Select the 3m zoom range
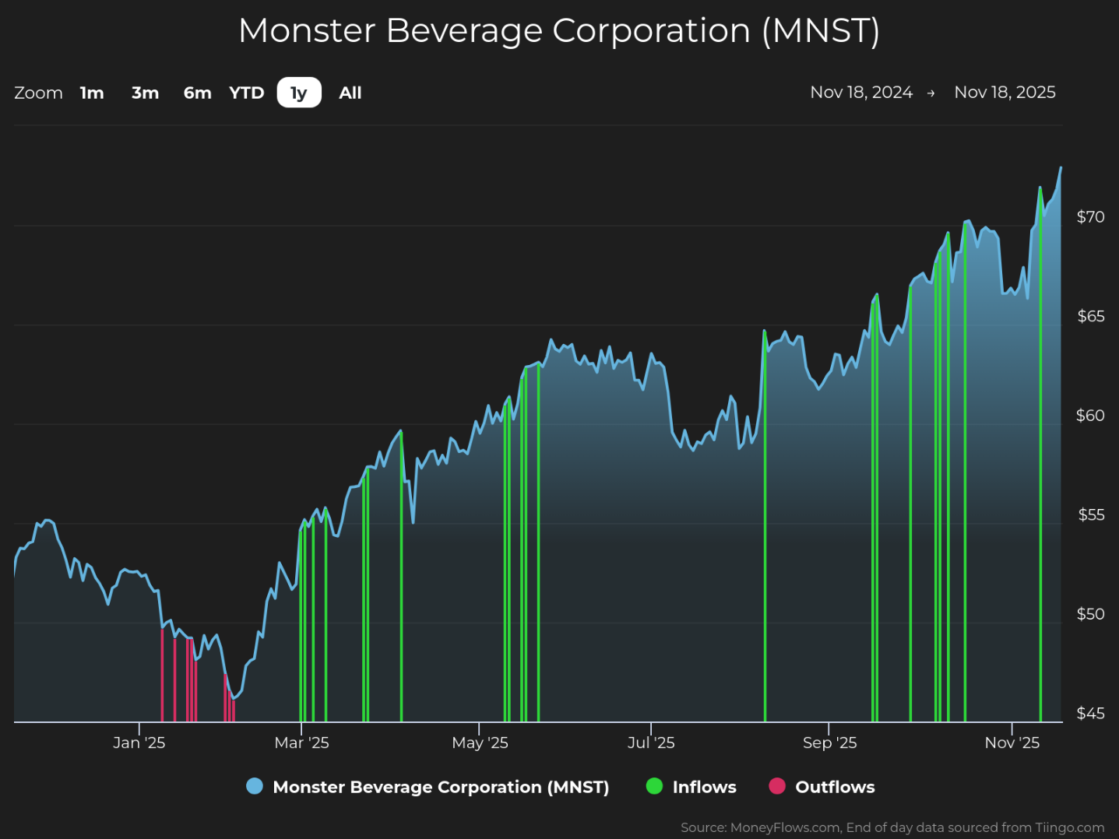This screenshot has height=839, width=1119. (145, 93)
